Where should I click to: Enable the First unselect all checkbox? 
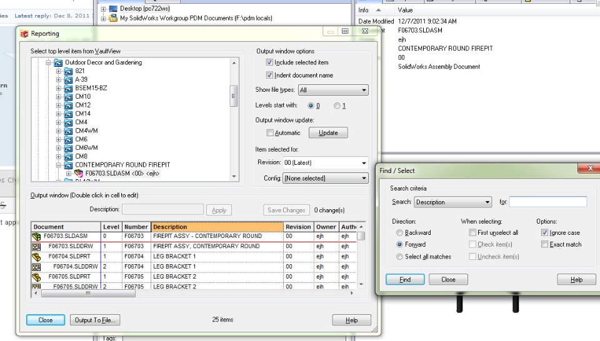coord(472,232)
